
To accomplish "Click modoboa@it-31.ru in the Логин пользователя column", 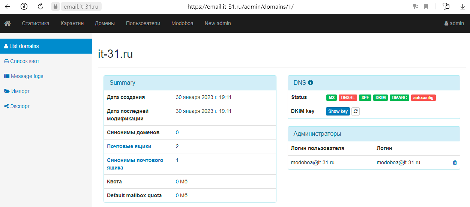I will [313, 162].
